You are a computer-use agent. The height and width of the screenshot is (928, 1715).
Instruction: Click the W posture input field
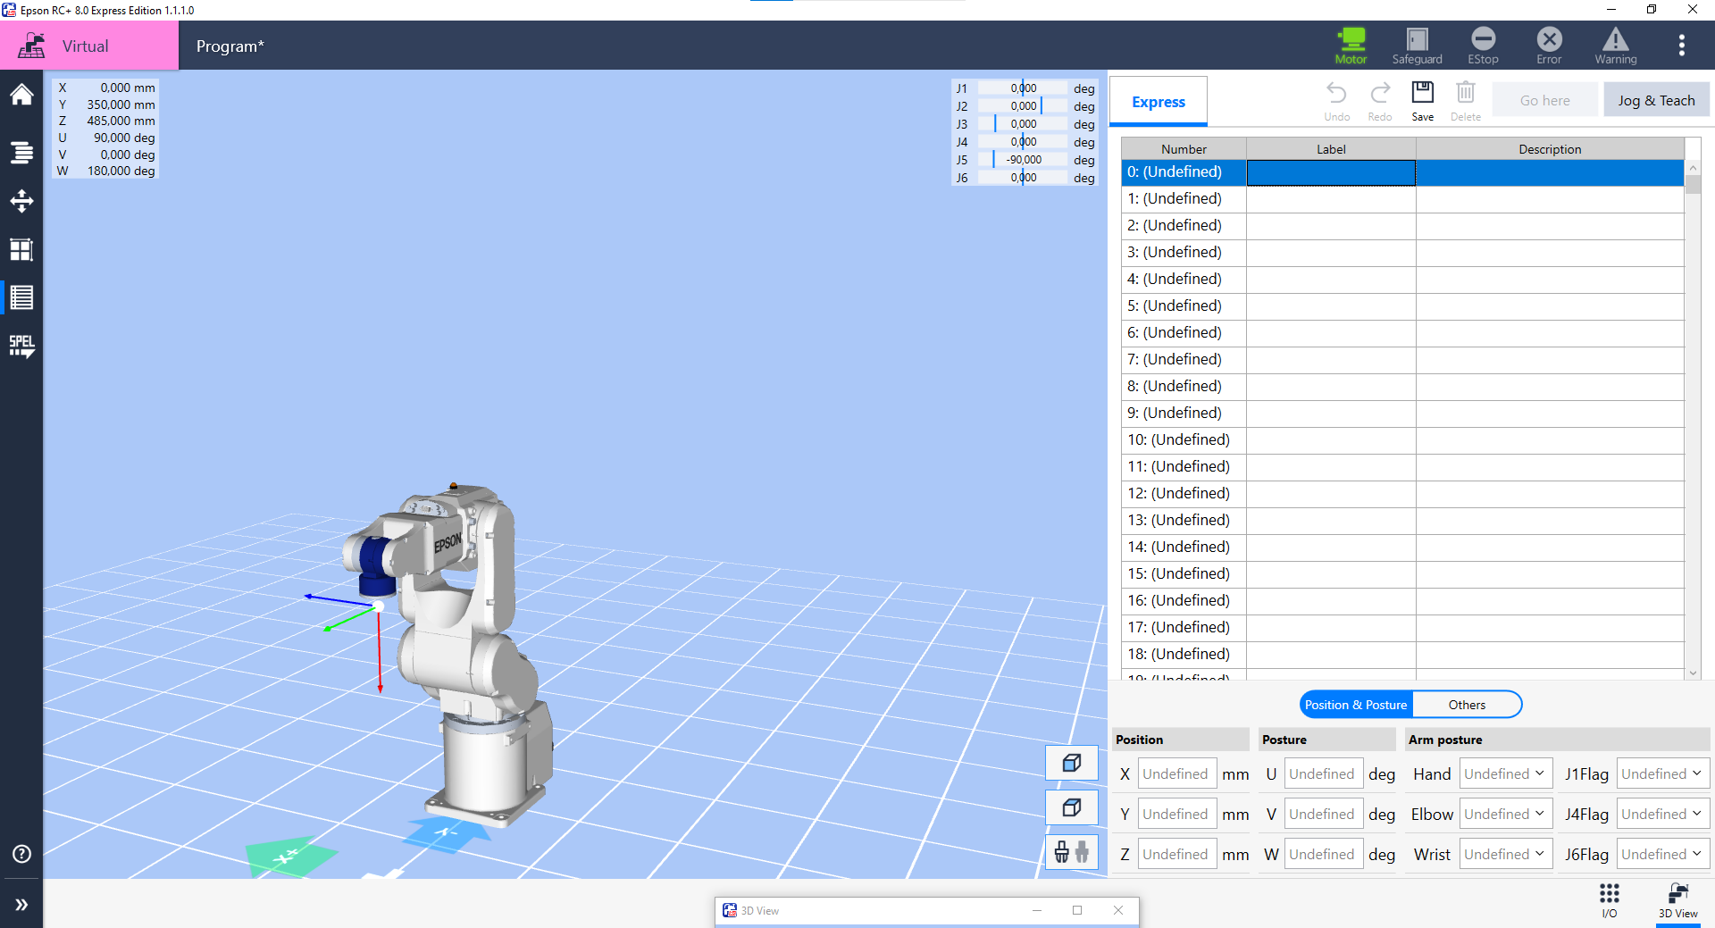tap(1324, 855)
